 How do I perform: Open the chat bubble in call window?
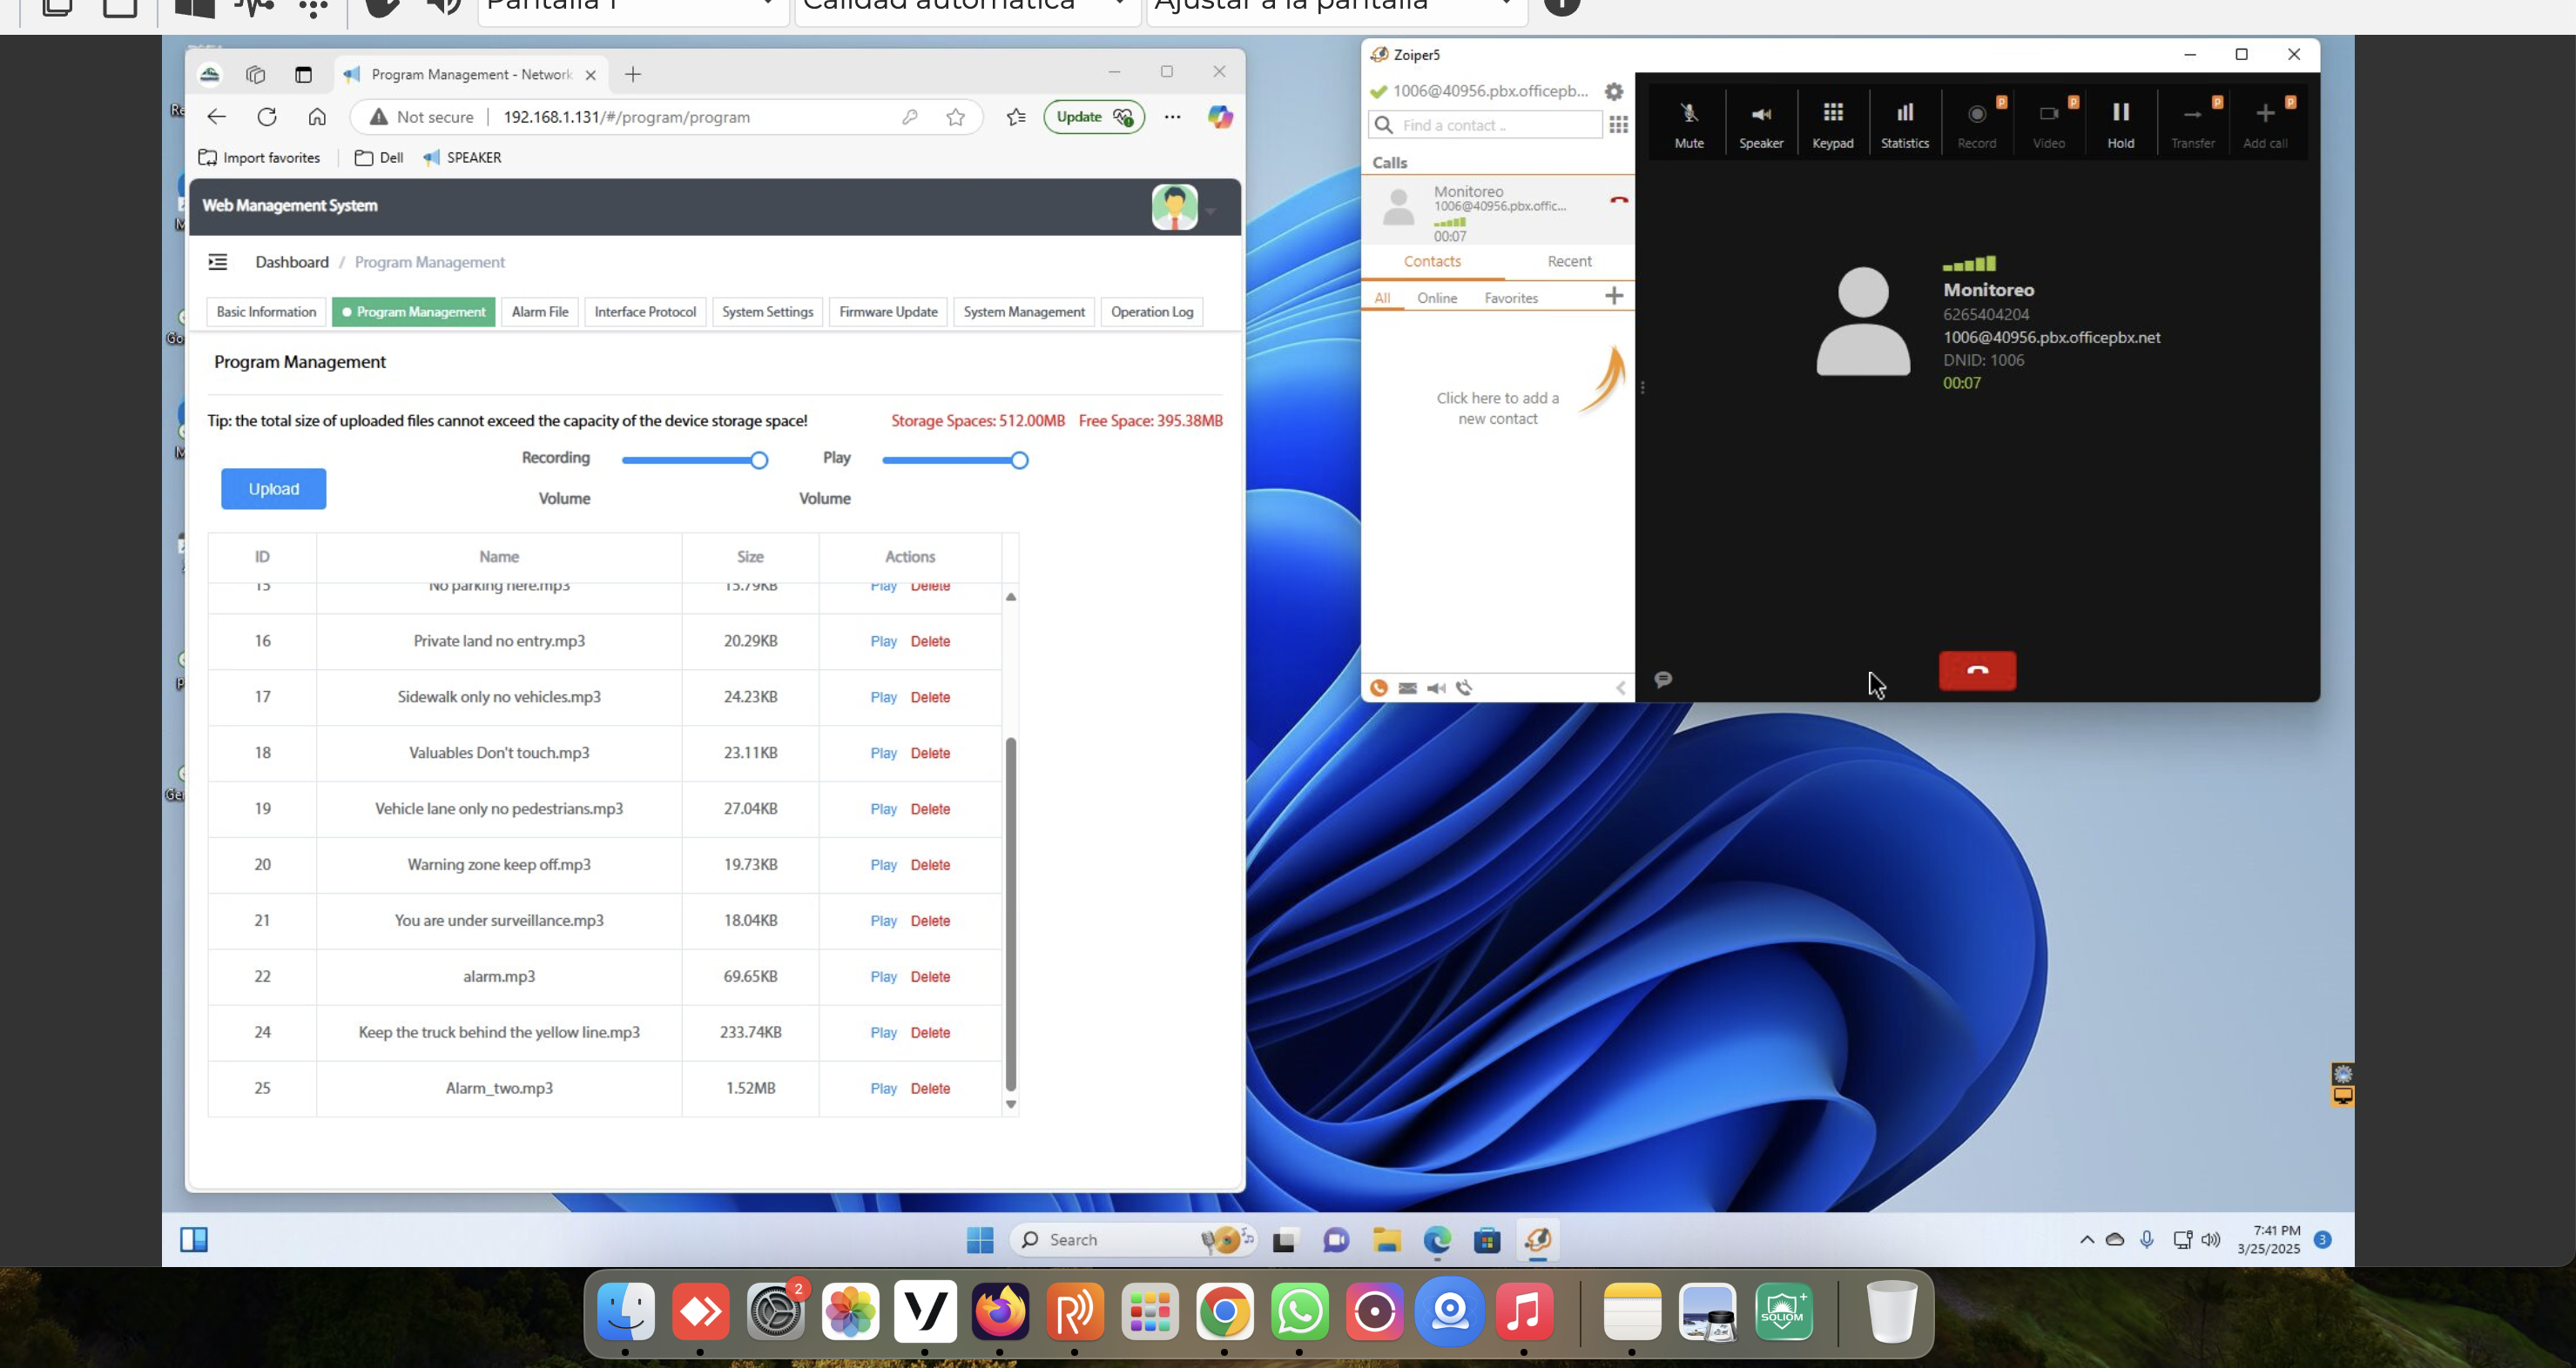coord(1663,680)
